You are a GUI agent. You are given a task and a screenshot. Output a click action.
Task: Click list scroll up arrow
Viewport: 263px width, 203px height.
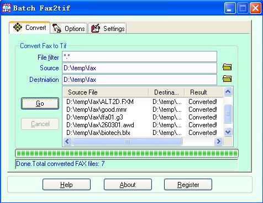click(x=228, y=92)
